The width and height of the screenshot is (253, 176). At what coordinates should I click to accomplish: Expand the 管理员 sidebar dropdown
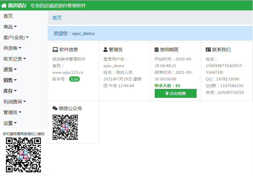(12, 112)
